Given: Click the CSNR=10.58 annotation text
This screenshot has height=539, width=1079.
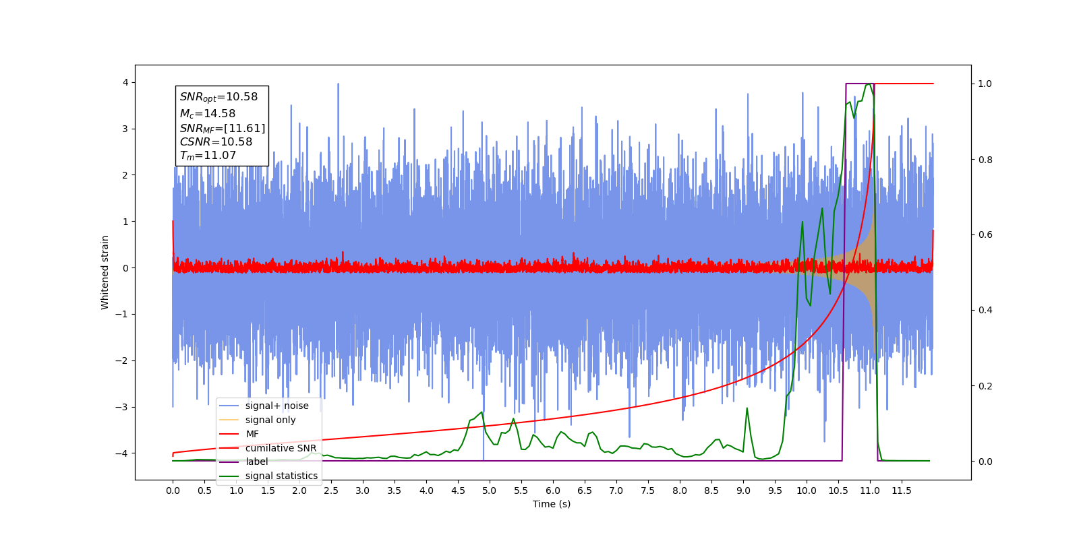Looking at the screenshot, I should (216, 141).
